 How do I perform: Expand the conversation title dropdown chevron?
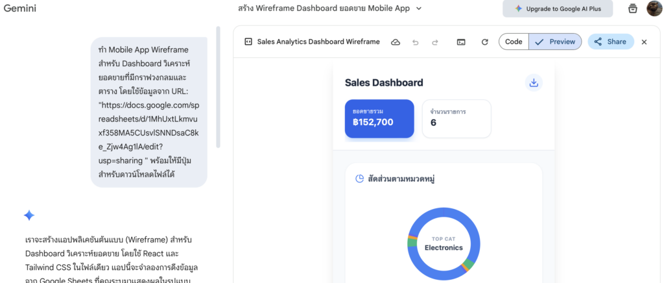(419, 8)
